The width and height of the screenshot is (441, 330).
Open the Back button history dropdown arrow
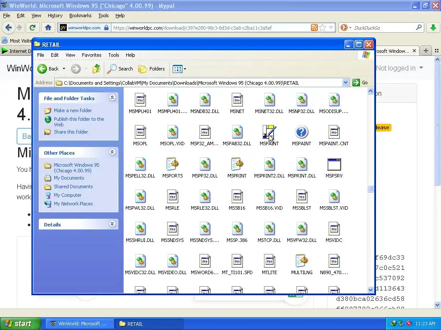(x=64, y=69)
